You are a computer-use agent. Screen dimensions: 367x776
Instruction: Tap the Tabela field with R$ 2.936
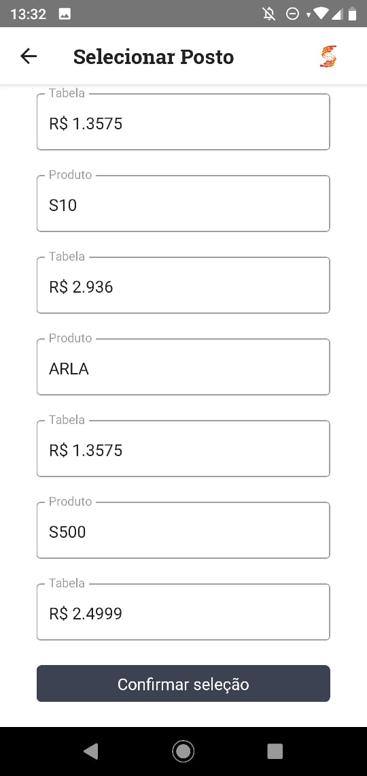click(183, 285)
